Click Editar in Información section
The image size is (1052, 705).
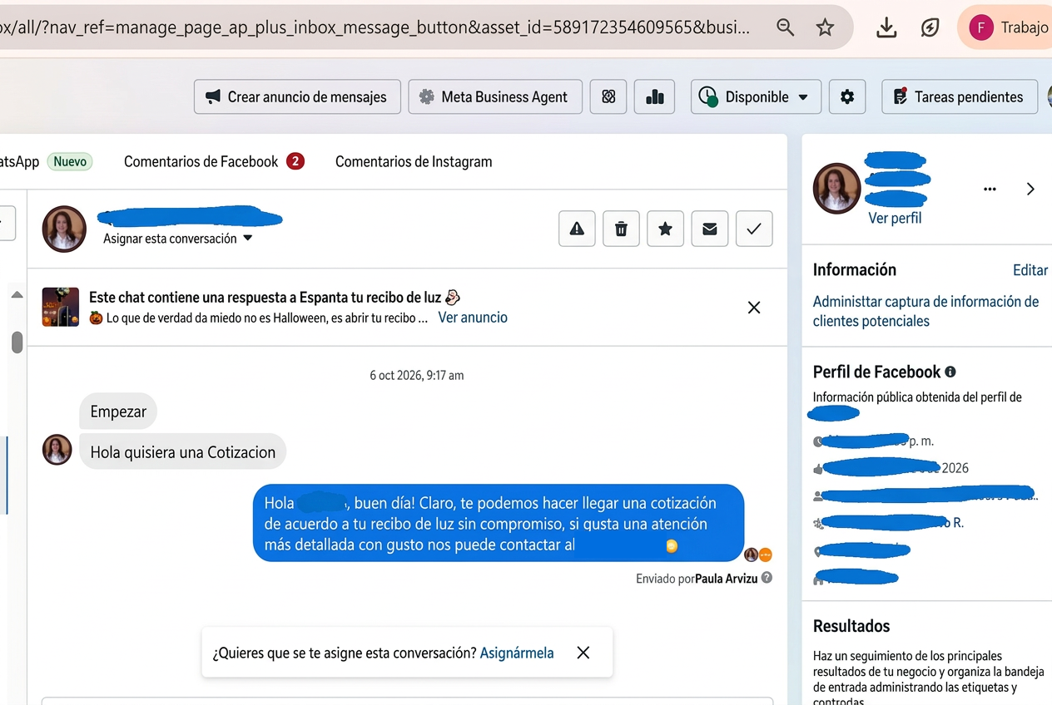pyautogui.click(x=1030, y=270)
